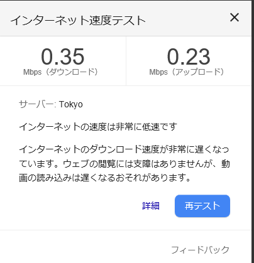254x263 pixels.
Task: Click the dark right edge of the window
Action: (253, 131)
